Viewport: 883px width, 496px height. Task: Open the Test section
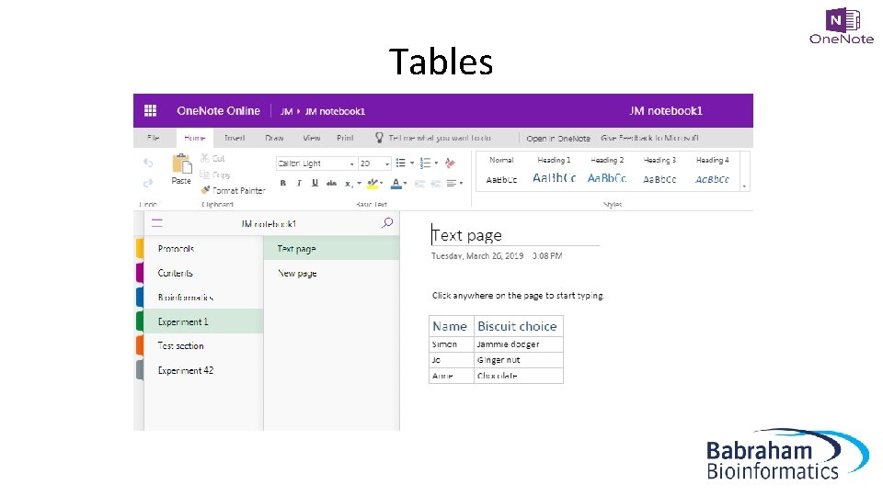pos(203,346)
